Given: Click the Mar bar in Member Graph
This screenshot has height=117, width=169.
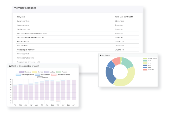Looking at the screenshot, I should (x=21, y=93).
